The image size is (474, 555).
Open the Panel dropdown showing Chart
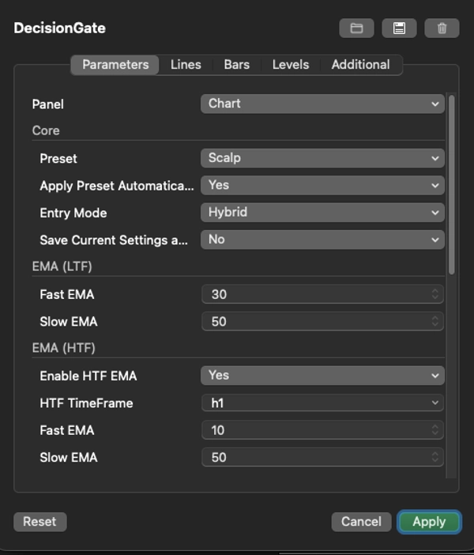pyautogui.click(x=322, y=104)
